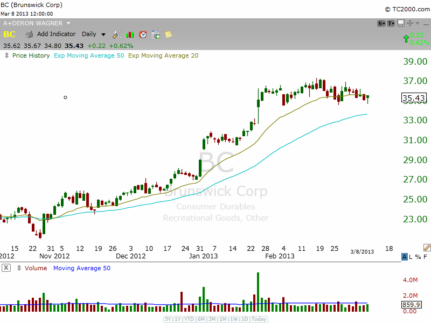Click the 859.9 volume value box
The width and height of the screenshot is (431, 323).
tap(412, 305)
